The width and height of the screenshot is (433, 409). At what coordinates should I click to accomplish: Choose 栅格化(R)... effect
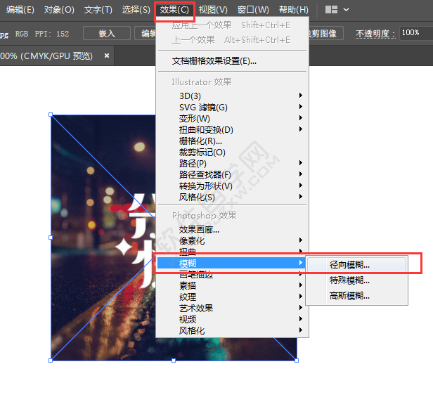click(x=232, y=141)
